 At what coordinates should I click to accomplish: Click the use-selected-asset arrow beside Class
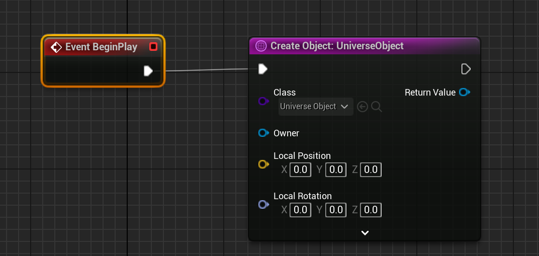(x=363, y=107)
